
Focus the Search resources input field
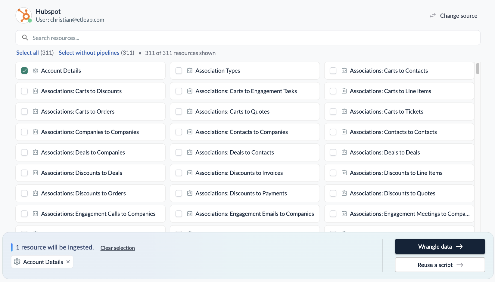pos(248,38)
